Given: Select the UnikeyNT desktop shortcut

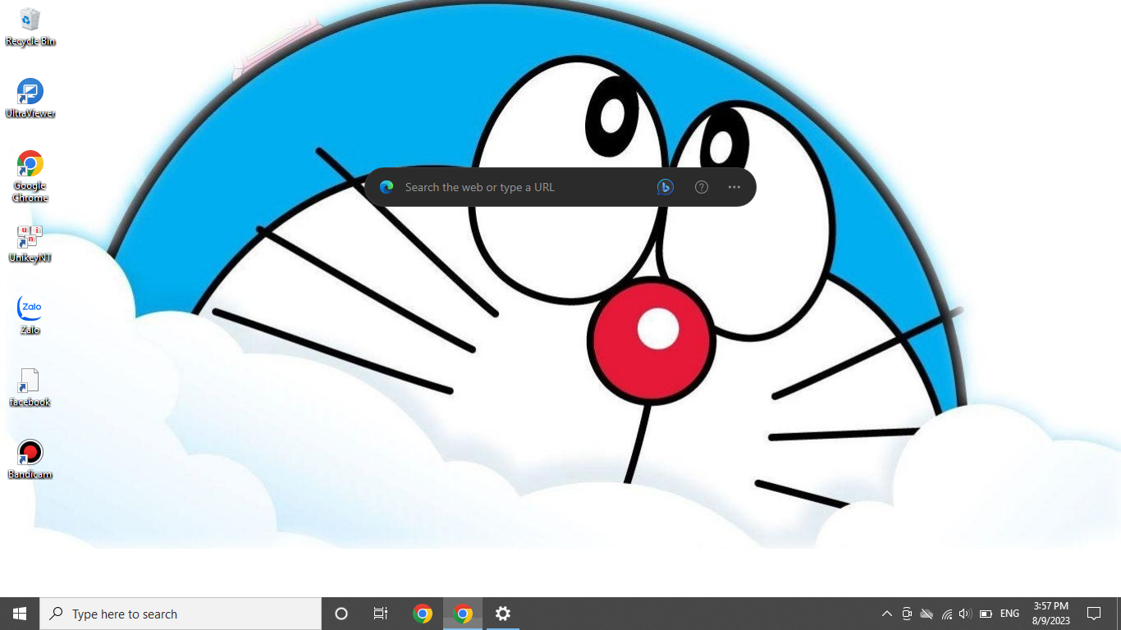Looking at the screenshot, I should [x=30, y=243].
